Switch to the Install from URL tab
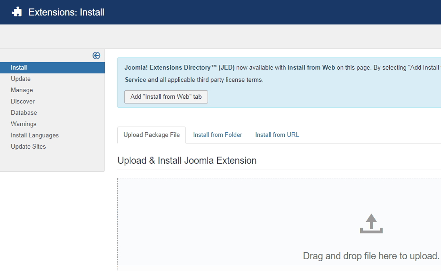The height and width of the screenshot is (271, 441). tap(277, 135)
